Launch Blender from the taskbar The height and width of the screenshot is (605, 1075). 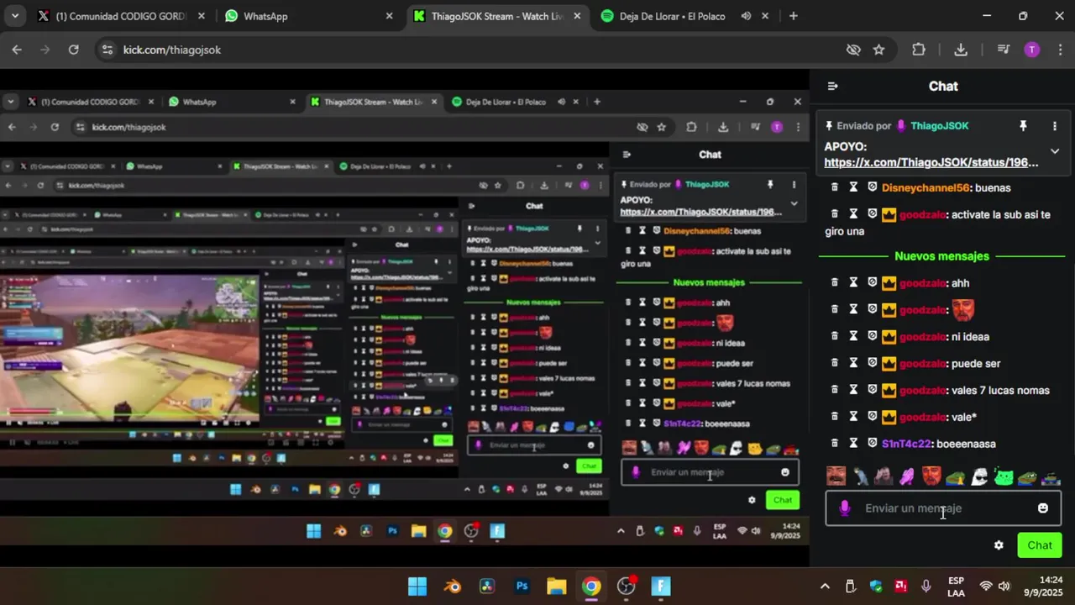pos(453,587)
